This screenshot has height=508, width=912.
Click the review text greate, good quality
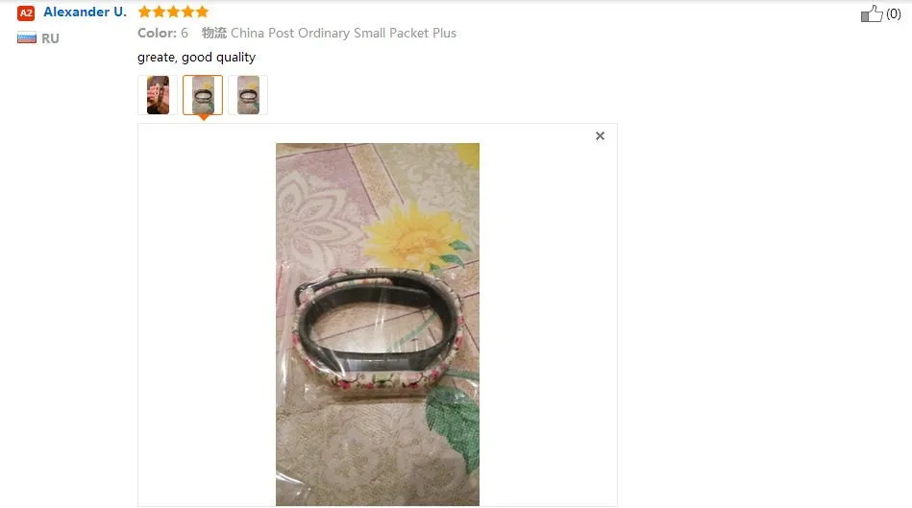[197, 57]
